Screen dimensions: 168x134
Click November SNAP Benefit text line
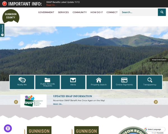[x=79, y=100]
